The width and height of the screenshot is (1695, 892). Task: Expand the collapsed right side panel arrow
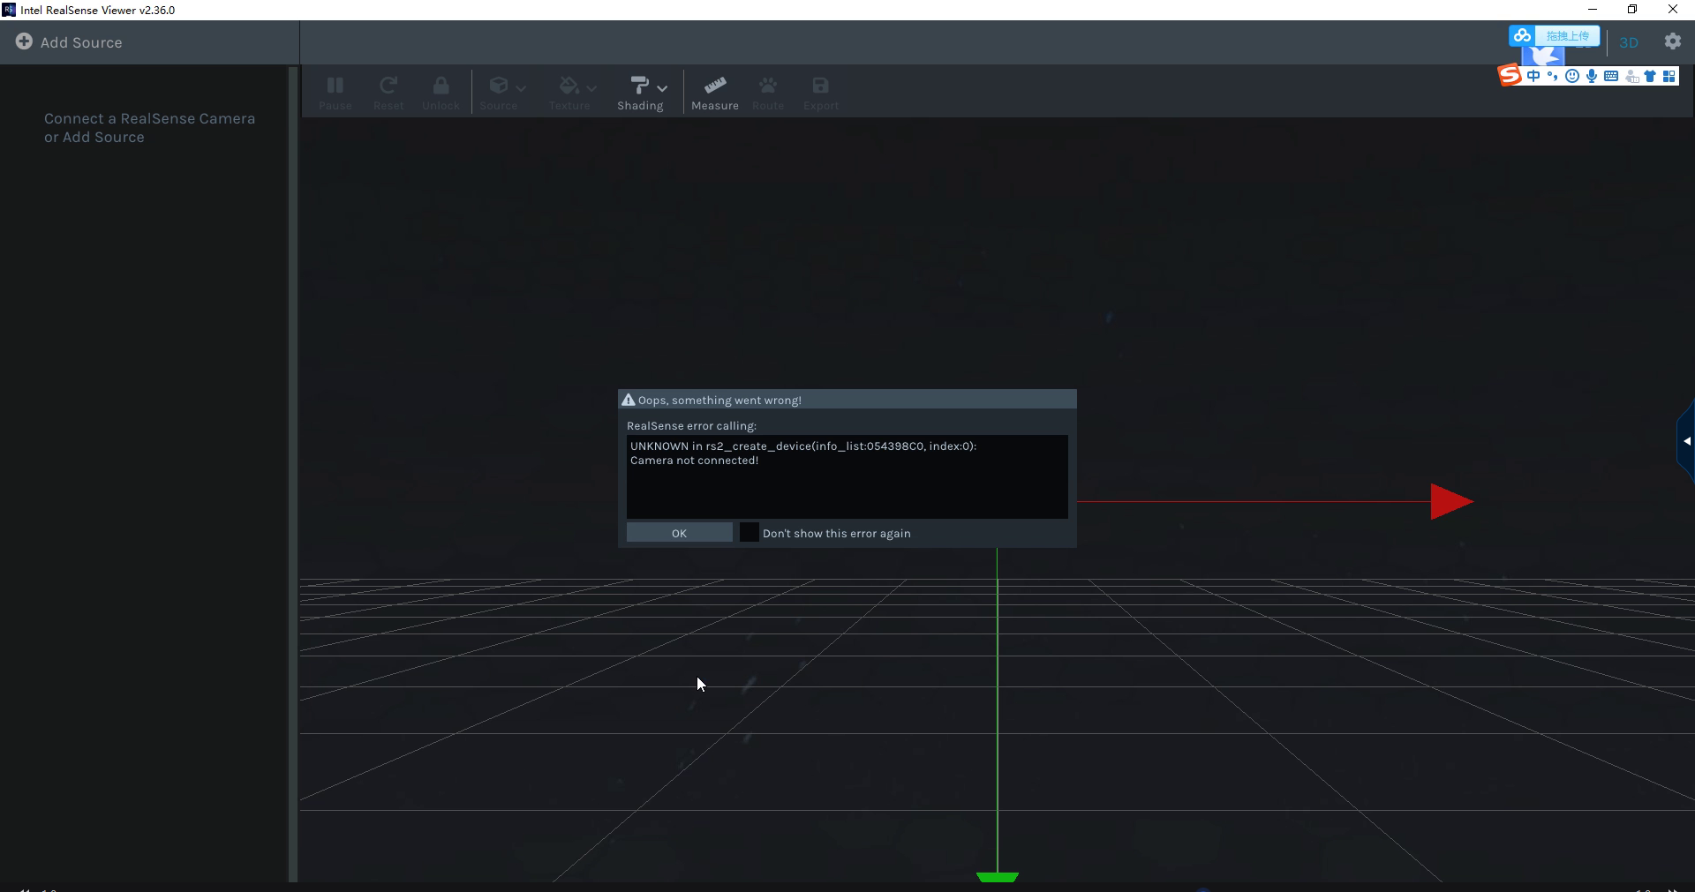pyautogui.click(x=1686, y=441)
